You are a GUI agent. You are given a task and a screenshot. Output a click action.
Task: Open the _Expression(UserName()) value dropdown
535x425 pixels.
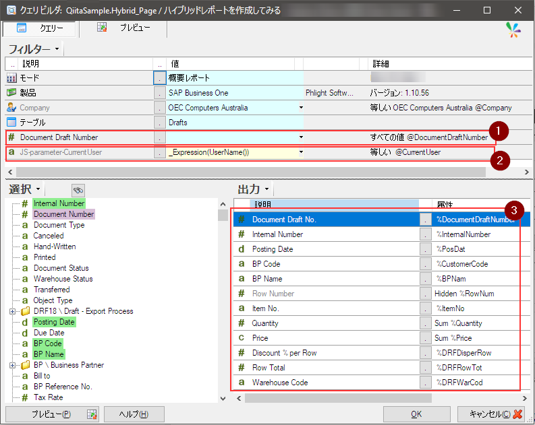pos(301,152)
